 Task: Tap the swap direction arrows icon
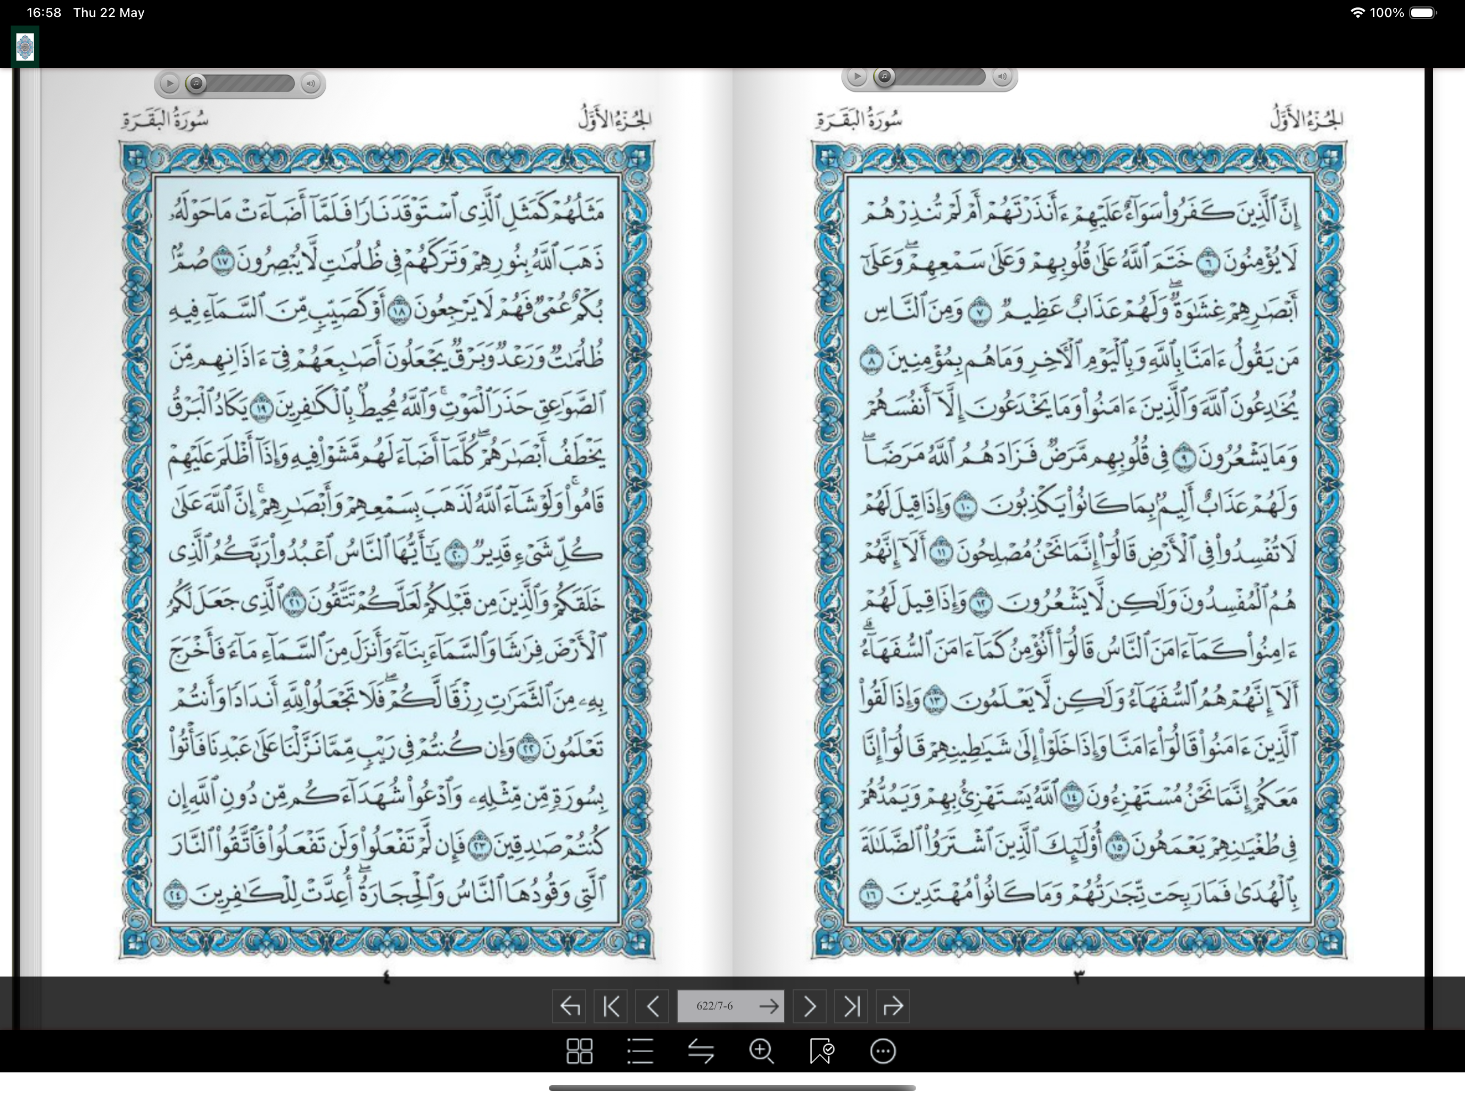click(701, 1051)
